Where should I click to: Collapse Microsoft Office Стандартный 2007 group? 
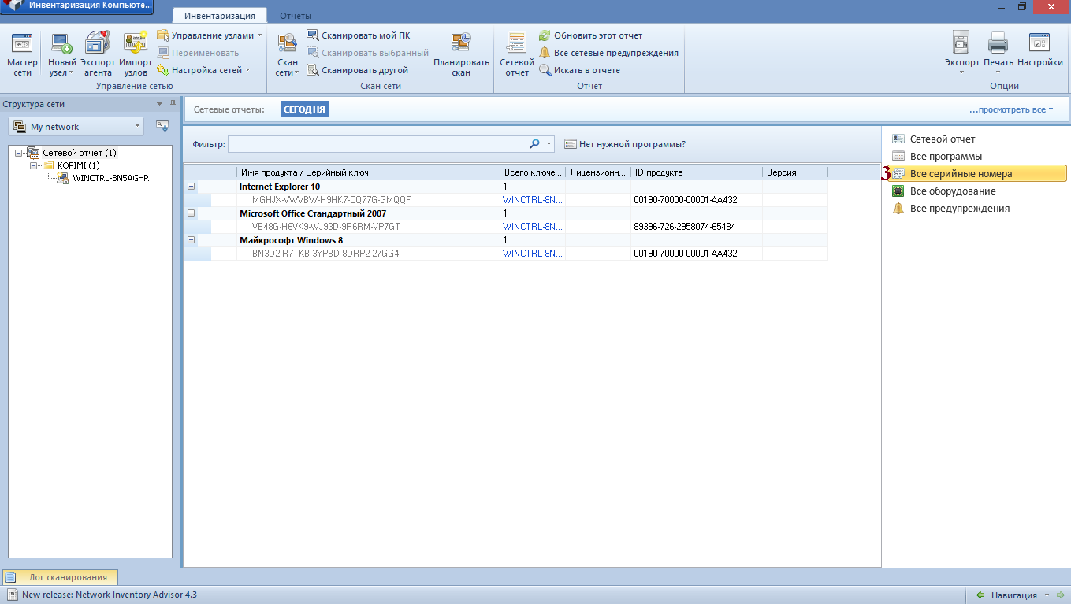coord(192,213)
